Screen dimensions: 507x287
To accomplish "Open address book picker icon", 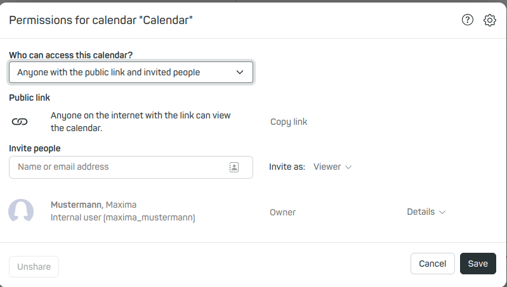I will [x=234, y=167].
